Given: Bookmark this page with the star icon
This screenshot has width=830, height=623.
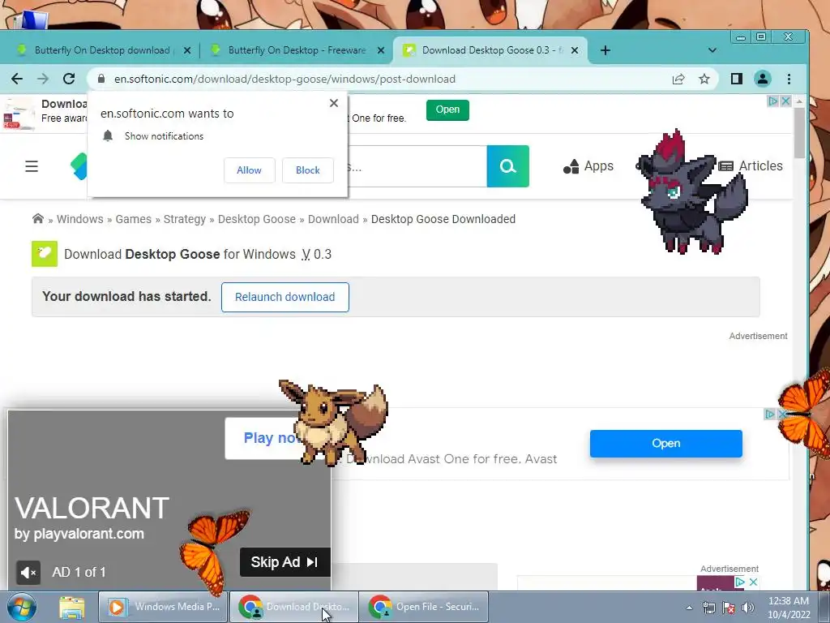Looking at the screenshot, I should point(704,79).
